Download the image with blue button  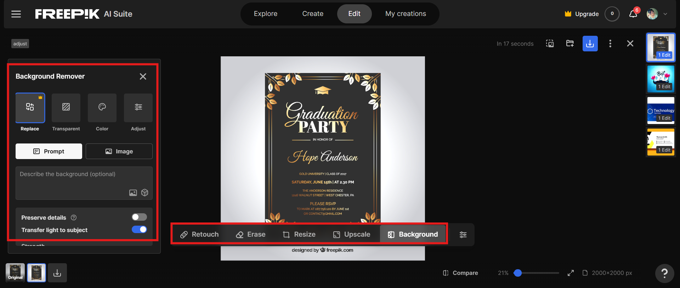(x=590, y=44)
